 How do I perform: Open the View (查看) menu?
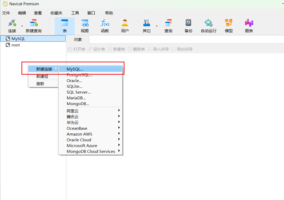[38, 13]
